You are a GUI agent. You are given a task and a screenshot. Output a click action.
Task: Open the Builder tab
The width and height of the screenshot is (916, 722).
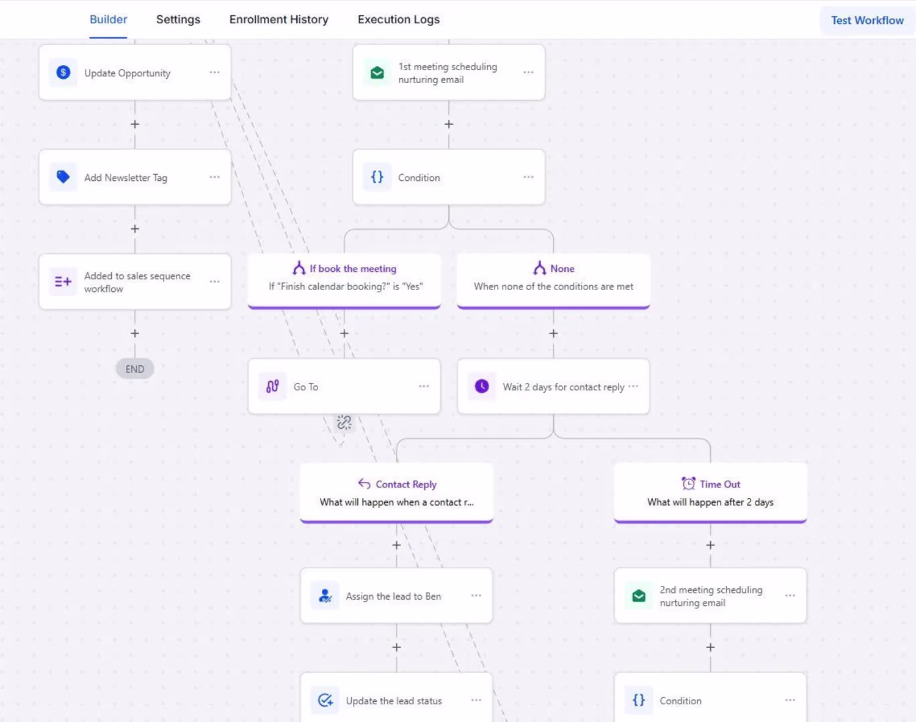(x=108, y=20)
